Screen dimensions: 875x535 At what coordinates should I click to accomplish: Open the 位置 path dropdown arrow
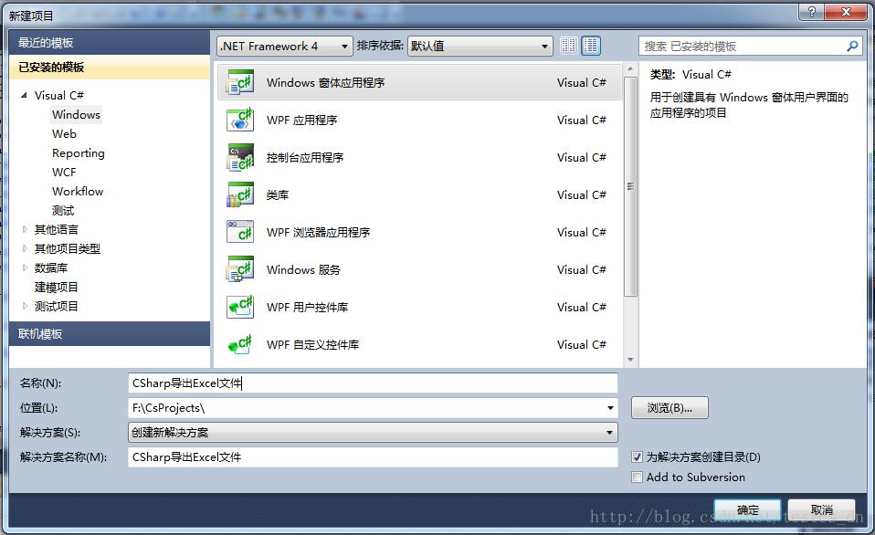click(610, 408)
